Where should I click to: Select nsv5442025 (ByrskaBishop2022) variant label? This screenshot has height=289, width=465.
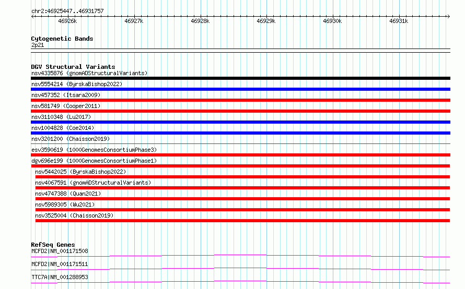click(x=80, y=172)
